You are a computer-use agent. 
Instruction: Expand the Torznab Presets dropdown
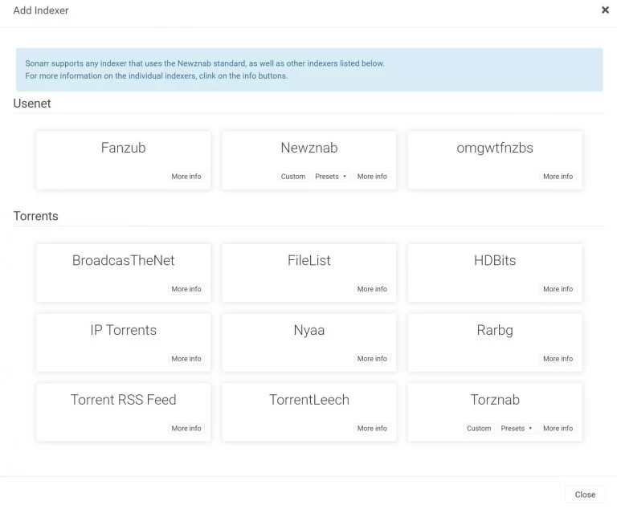click(517, 429)
